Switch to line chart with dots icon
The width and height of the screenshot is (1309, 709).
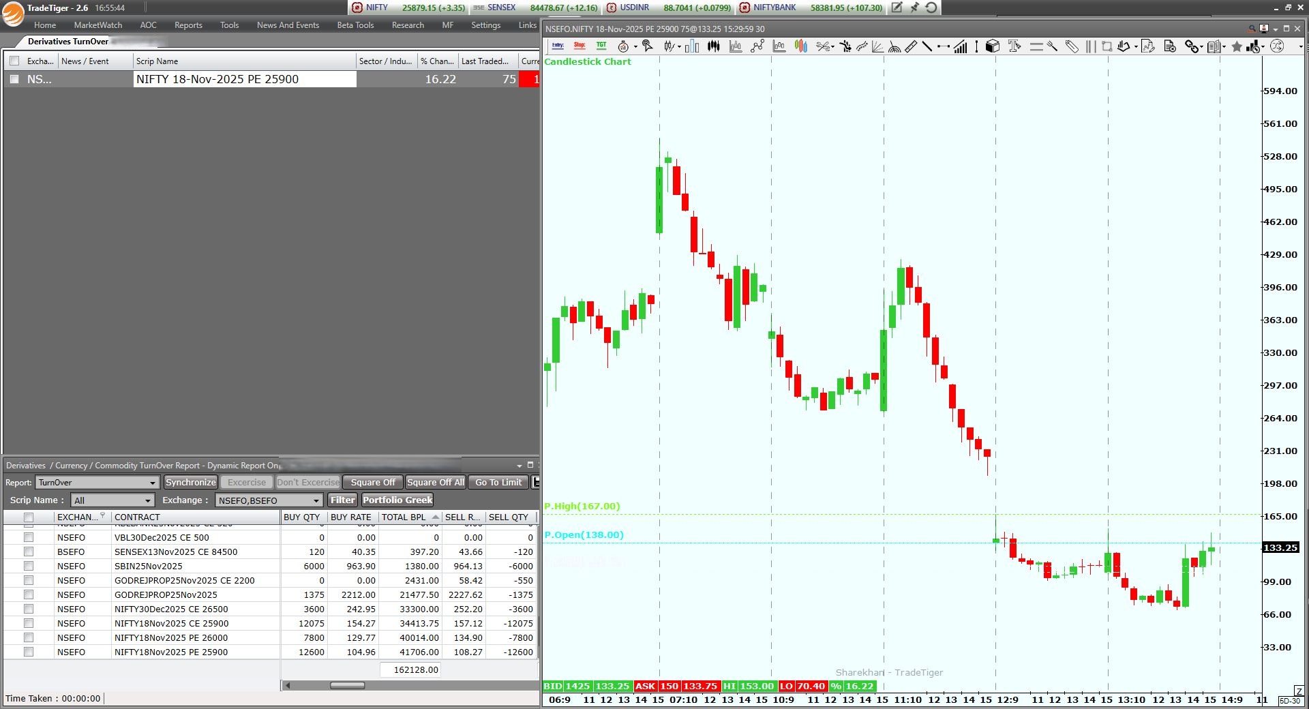pos(757,46)
